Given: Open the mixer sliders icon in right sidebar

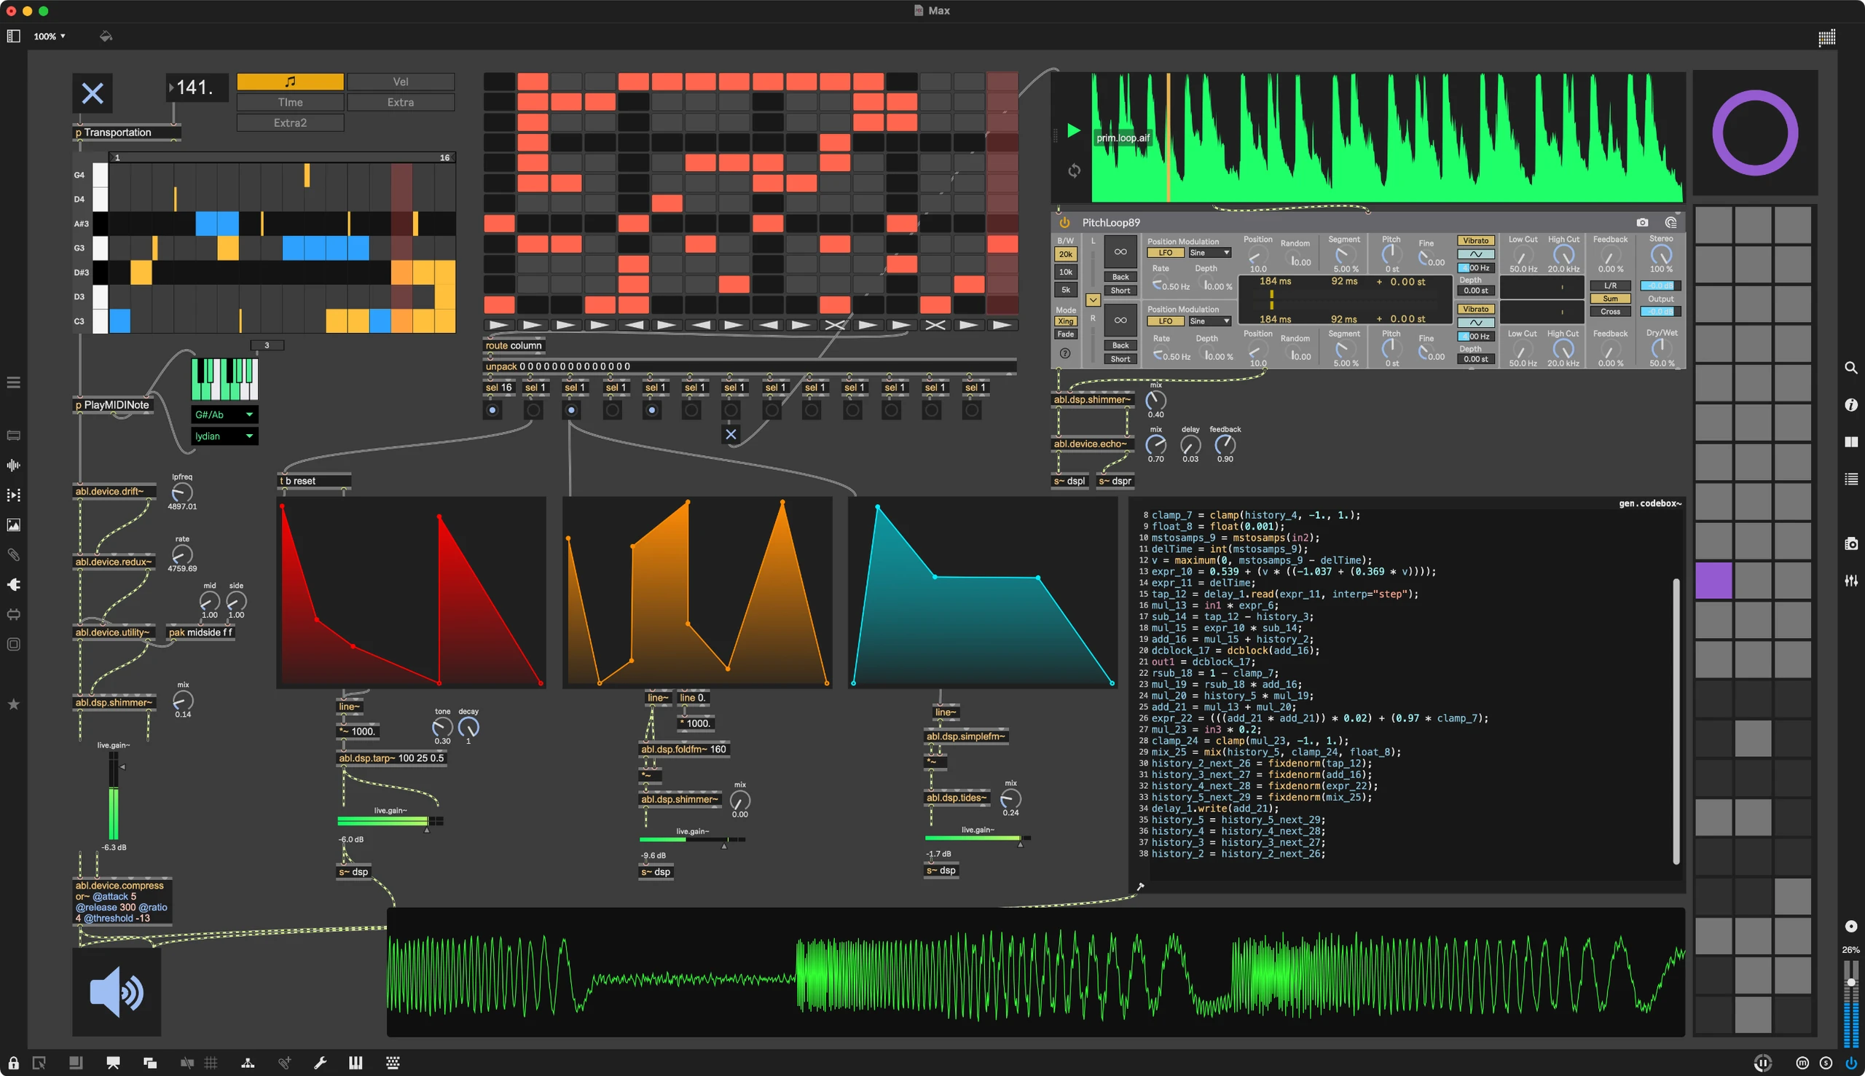Looking at the screenshot, I should (x=1850, y=581).
